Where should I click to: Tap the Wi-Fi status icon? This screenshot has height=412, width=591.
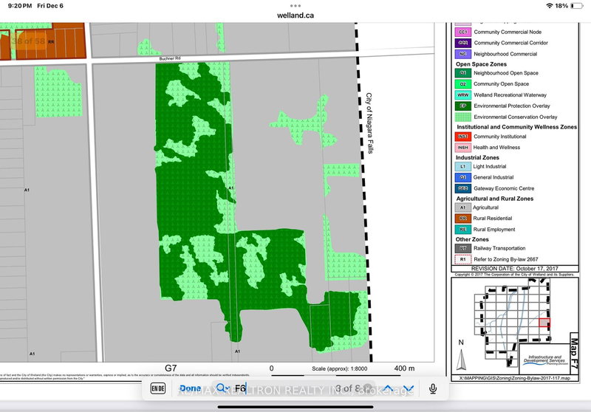tap(549, 5)
